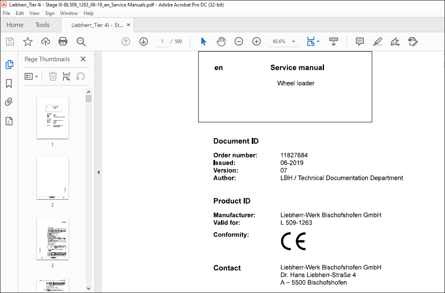This screenshot has height=293, width=445.
Task: Open the Edit menu
Action: point(20,13)
